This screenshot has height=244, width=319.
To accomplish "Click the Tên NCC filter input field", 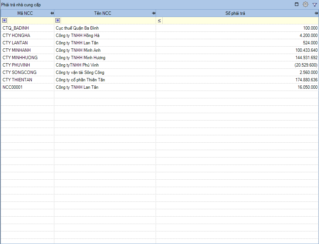I will (x=107, y=20).
